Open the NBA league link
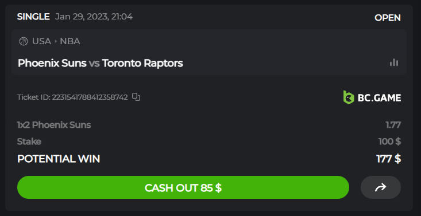The height and width of the screenshot is (216, 421). 70,41
